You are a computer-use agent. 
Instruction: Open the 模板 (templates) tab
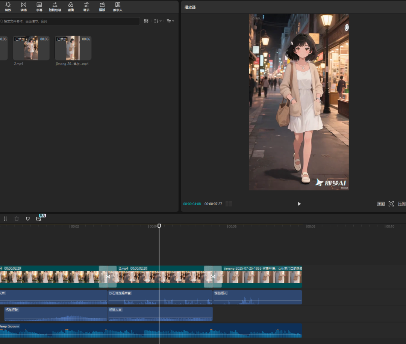(102, 7)
